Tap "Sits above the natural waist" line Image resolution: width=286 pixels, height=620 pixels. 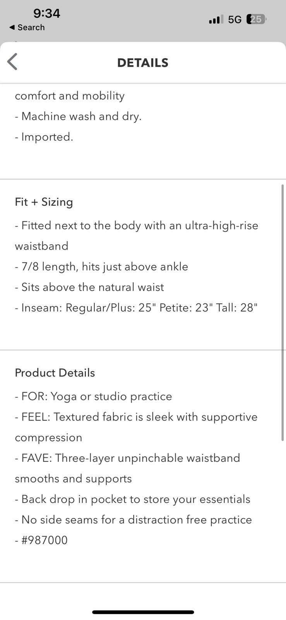(x=89, y=287)
